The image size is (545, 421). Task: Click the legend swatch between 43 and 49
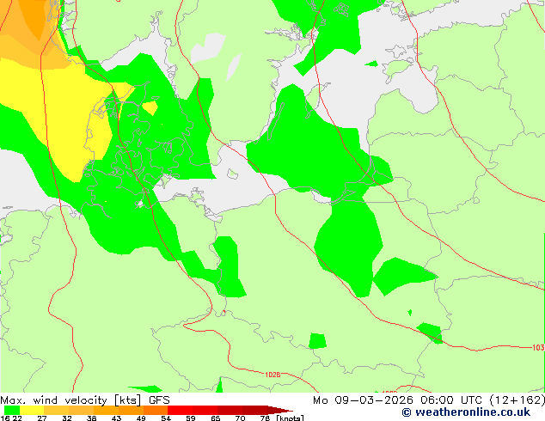[x=131, y=410]
